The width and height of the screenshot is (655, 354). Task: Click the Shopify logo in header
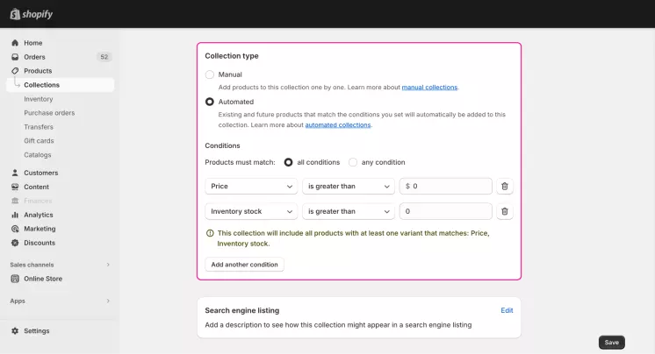coord(32,14)
